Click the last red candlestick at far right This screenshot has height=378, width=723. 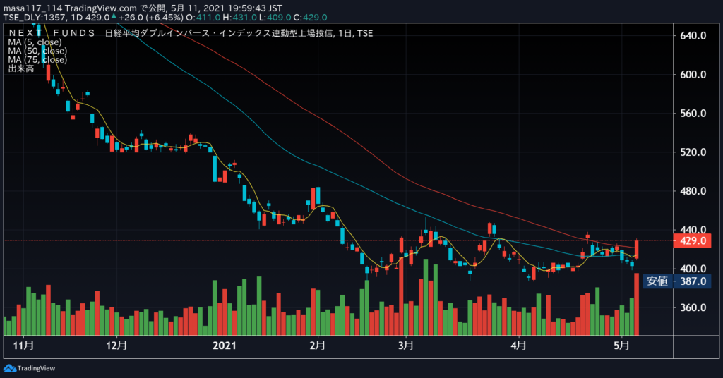coord(637,249)
